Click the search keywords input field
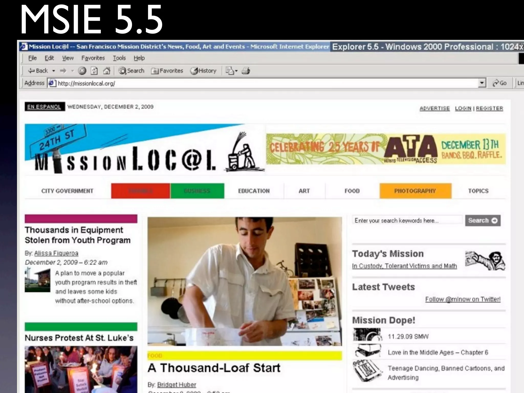 coord(407,220)
